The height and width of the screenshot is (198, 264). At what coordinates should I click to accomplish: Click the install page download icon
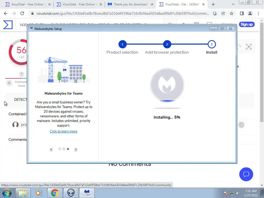(x=215, y=13)
